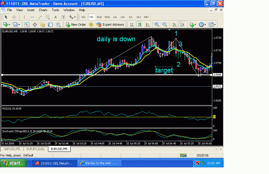This screenshot has width=269, height=174.
Task: Toggle the Terminal window icon
Action: tap(50, 24)
